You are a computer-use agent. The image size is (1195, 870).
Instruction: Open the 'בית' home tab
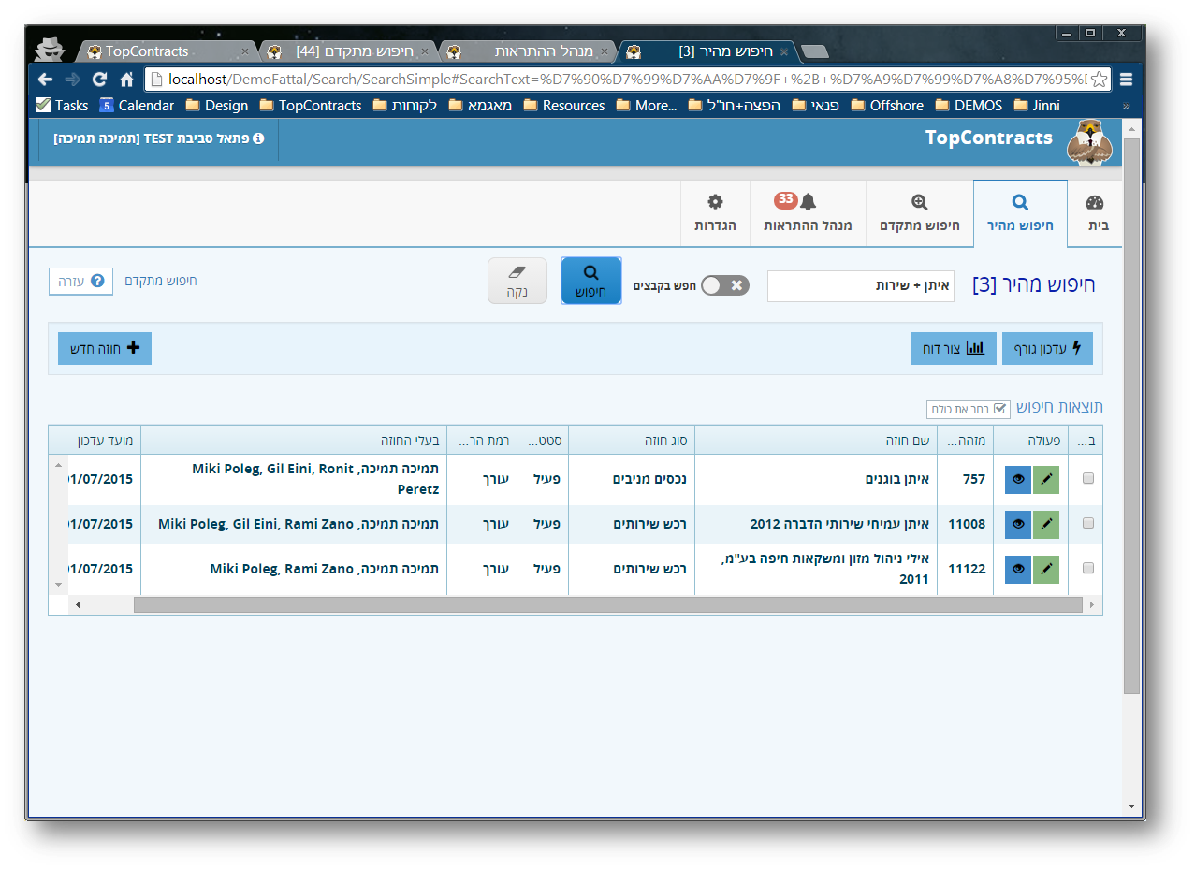pyautogui.click(x=1094, y=213)
